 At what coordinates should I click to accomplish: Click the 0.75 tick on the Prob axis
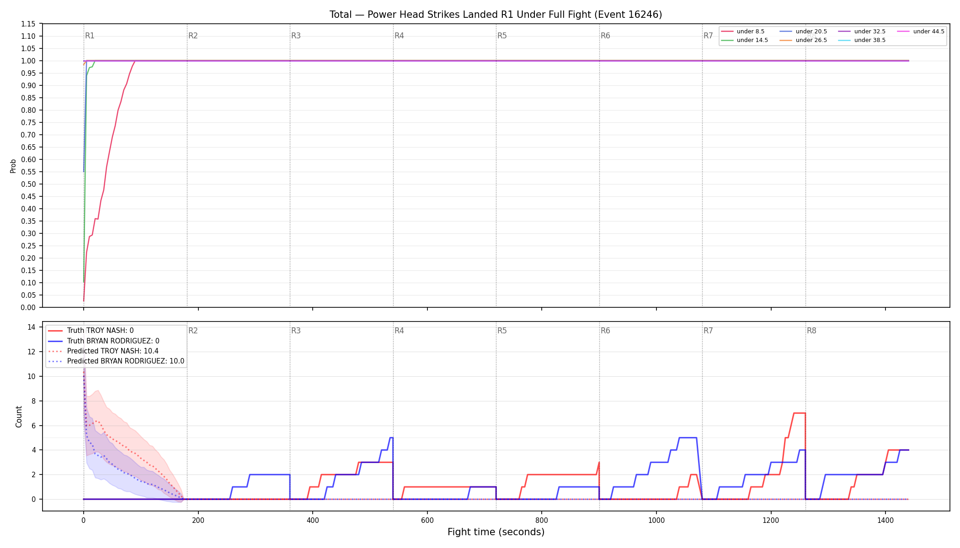(28, 122)
